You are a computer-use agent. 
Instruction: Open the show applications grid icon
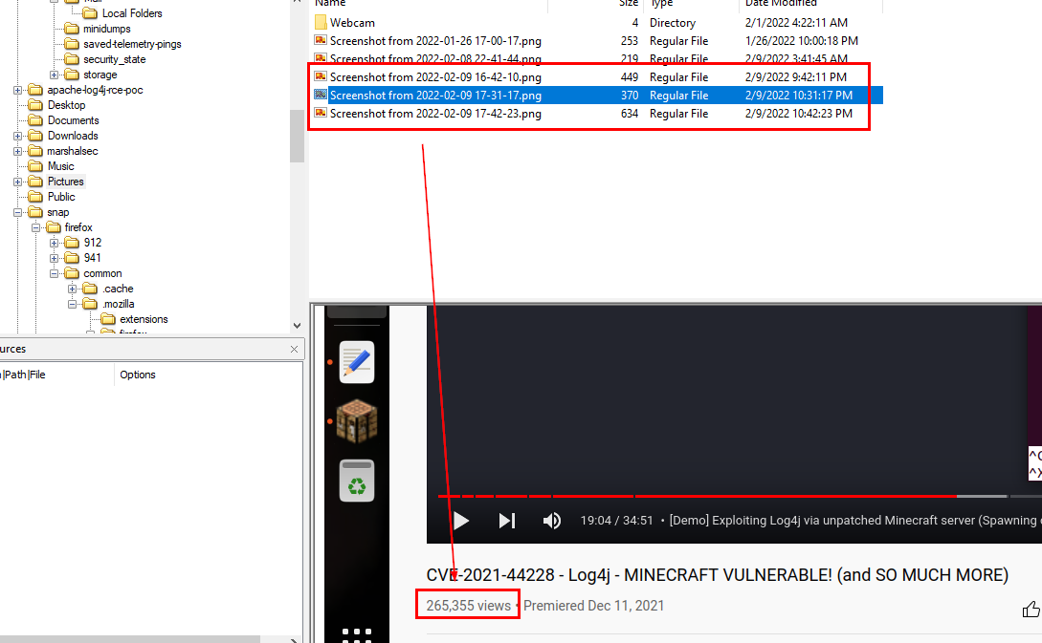357,633
